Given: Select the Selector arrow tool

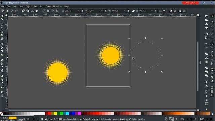Looking at the screenshot, I should [x=2, y=16].
